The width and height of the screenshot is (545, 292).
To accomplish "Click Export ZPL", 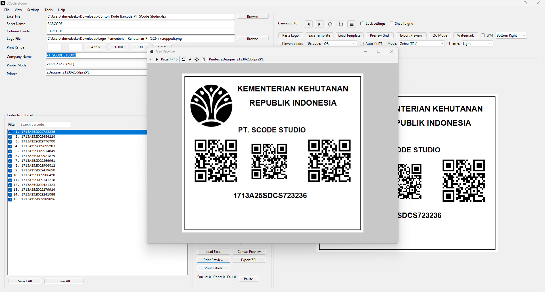I will point(249,260).
